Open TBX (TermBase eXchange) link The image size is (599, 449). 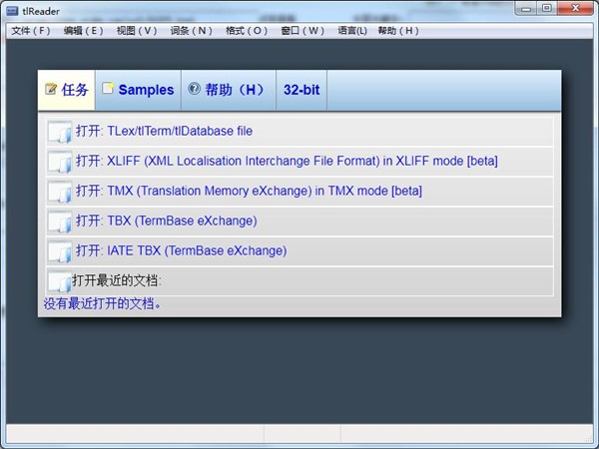tap(166, 221)
